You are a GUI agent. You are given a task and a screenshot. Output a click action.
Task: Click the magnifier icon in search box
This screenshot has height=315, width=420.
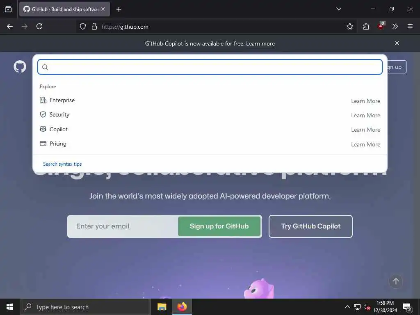click(x=45, y=67)
